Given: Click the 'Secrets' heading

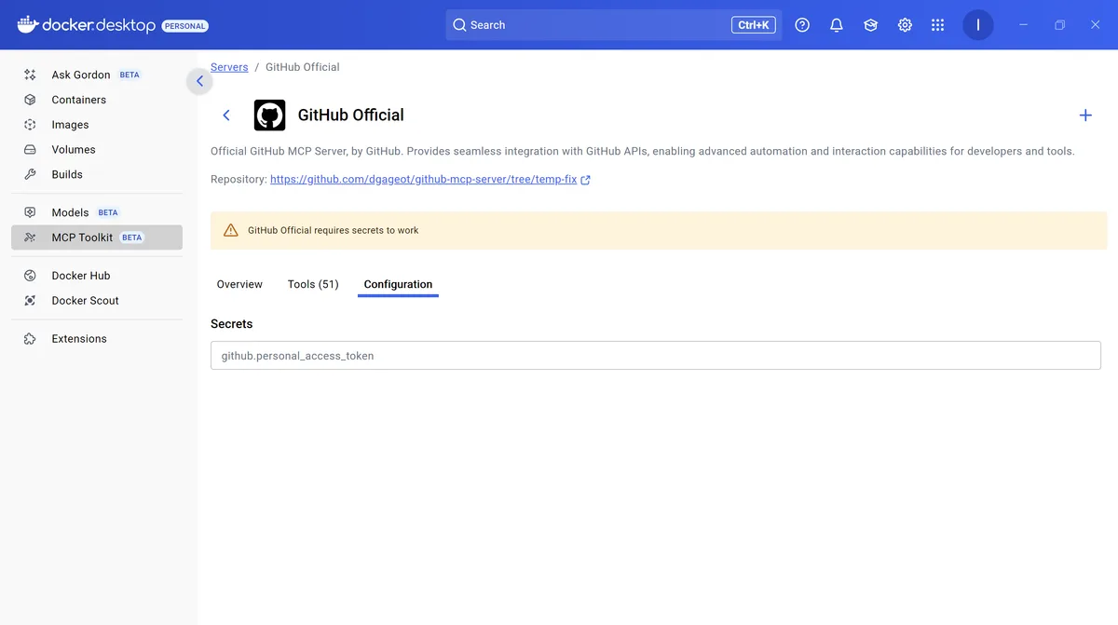Looking at the screenshot, I should pos(232,324).
